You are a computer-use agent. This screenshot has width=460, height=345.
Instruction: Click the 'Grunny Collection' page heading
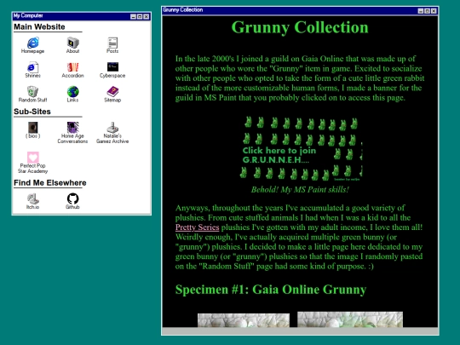click(x=300, y=27)
